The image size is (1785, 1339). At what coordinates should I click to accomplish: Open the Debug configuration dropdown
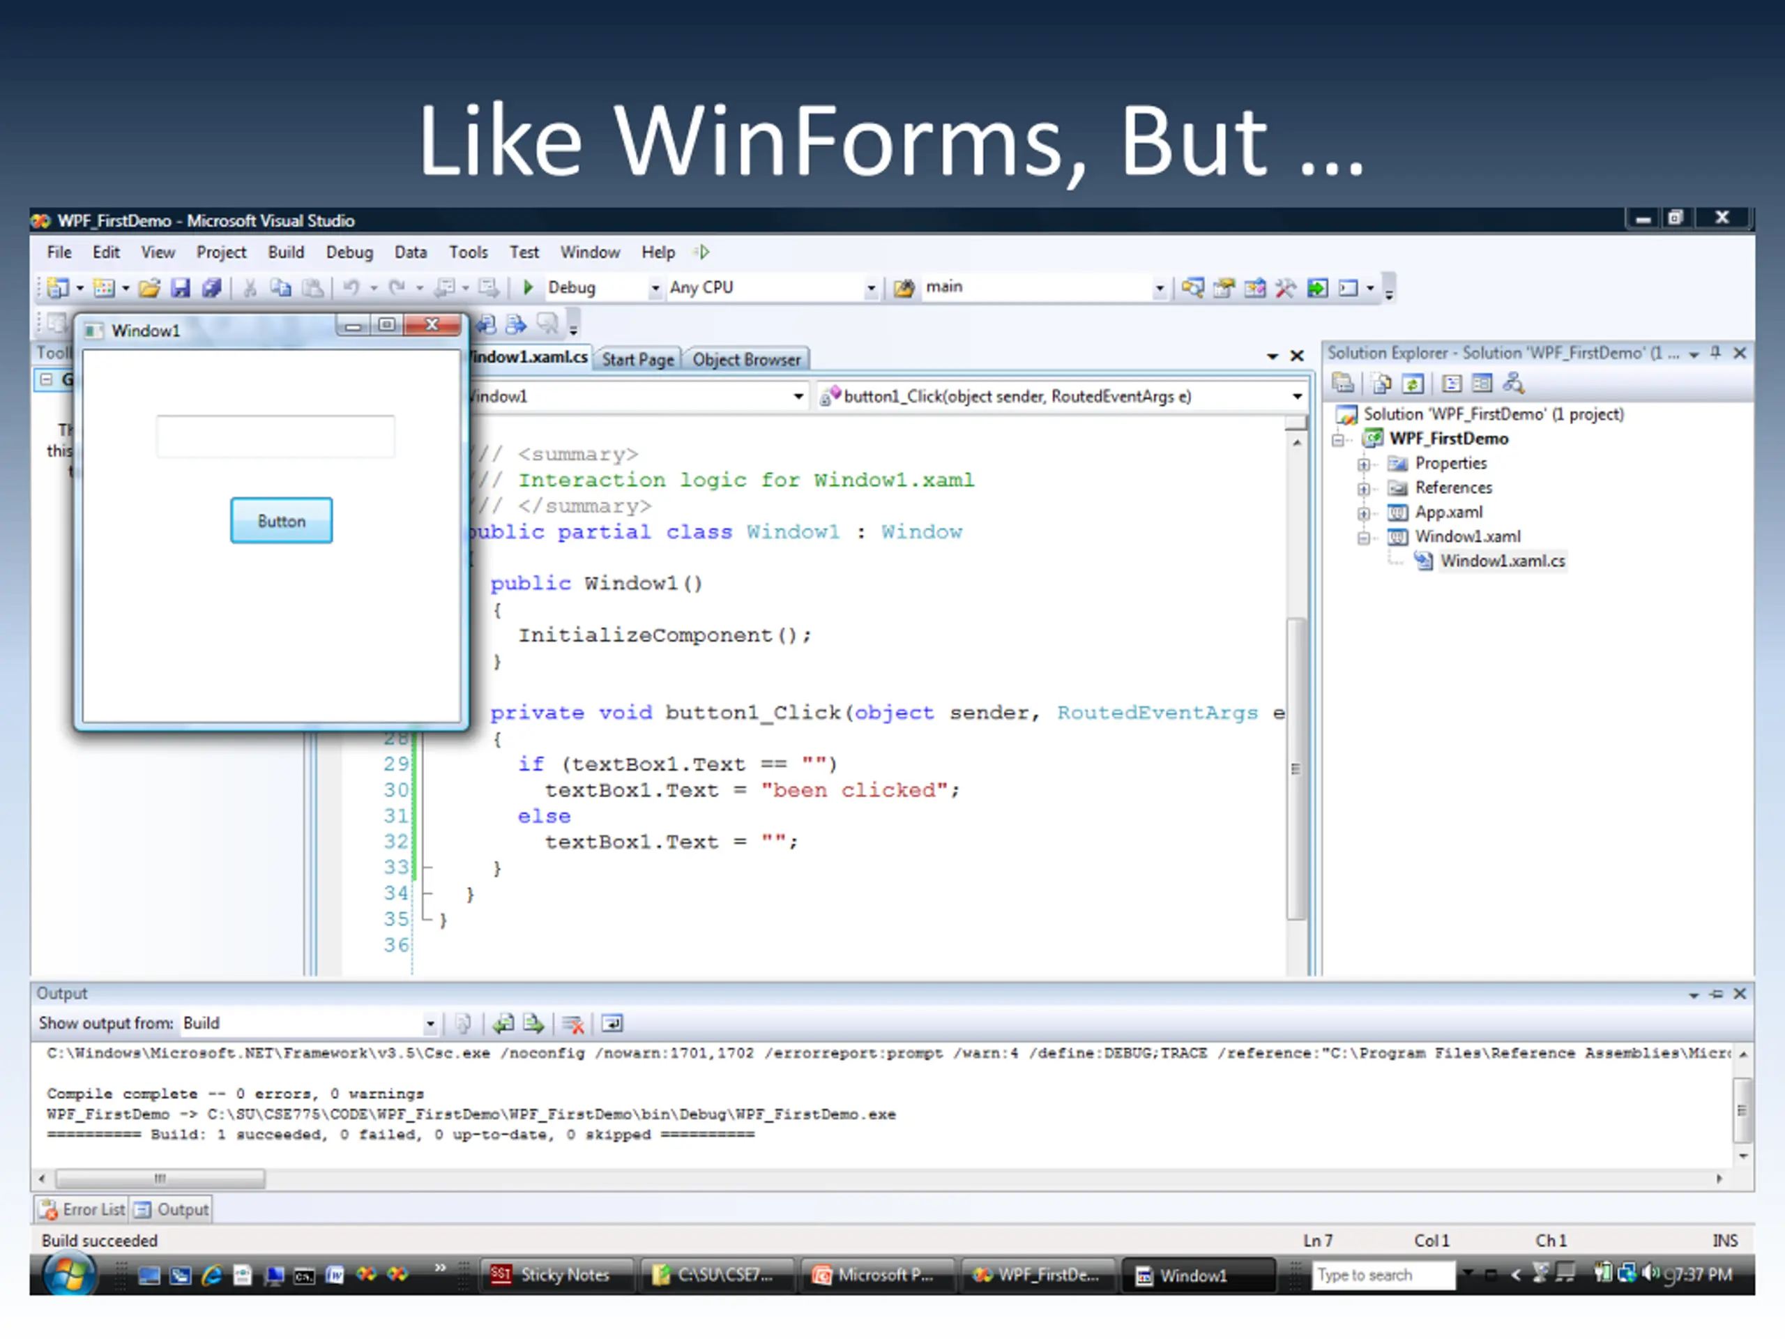click(x=655, y=288)
